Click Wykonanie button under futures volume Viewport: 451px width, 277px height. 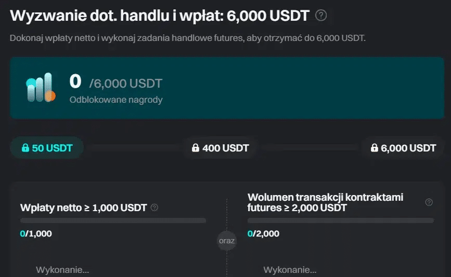click(x=290, y=270)
